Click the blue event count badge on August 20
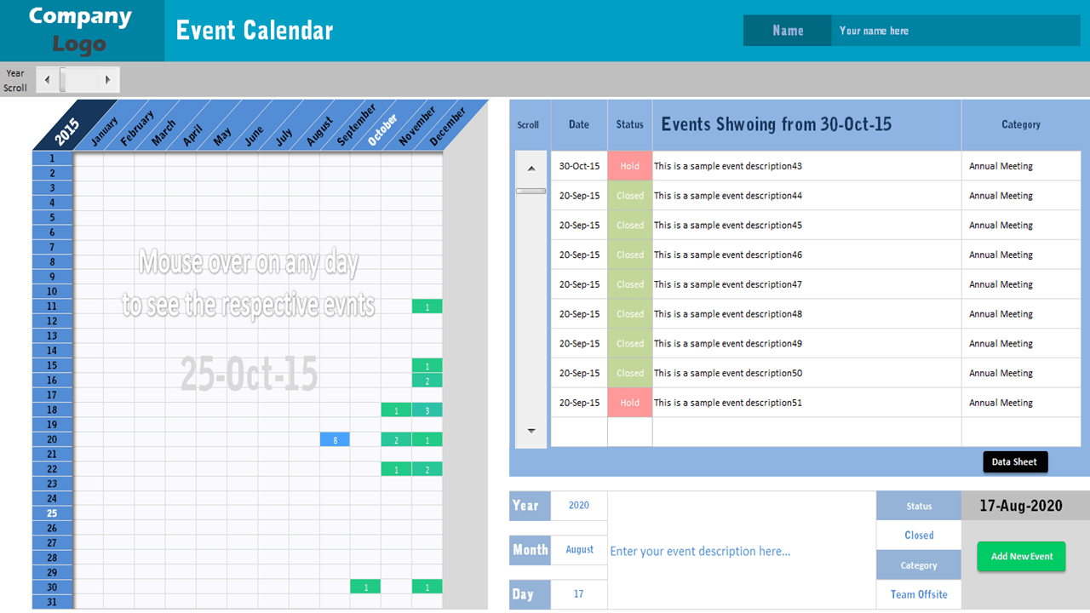Viewport: 1090px width, 613px height. click(334, 439)
